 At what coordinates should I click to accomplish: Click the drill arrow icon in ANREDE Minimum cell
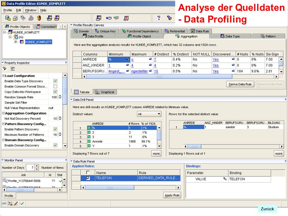pos(127,59)
